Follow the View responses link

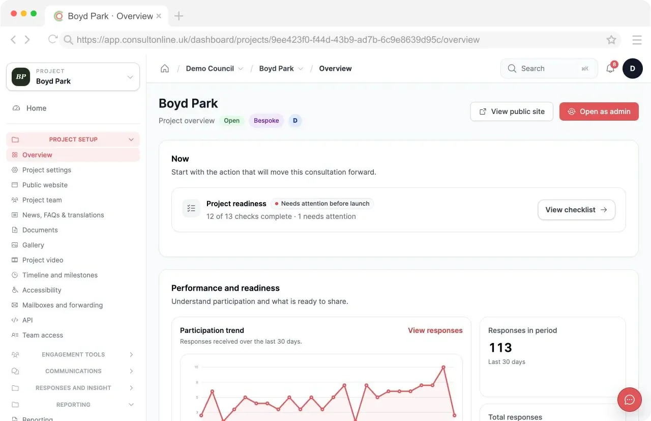435,330
